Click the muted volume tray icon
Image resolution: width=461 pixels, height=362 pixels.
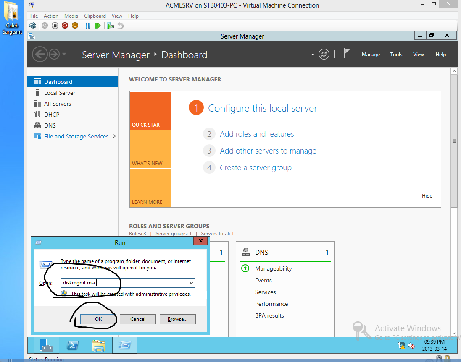[411, 345]
